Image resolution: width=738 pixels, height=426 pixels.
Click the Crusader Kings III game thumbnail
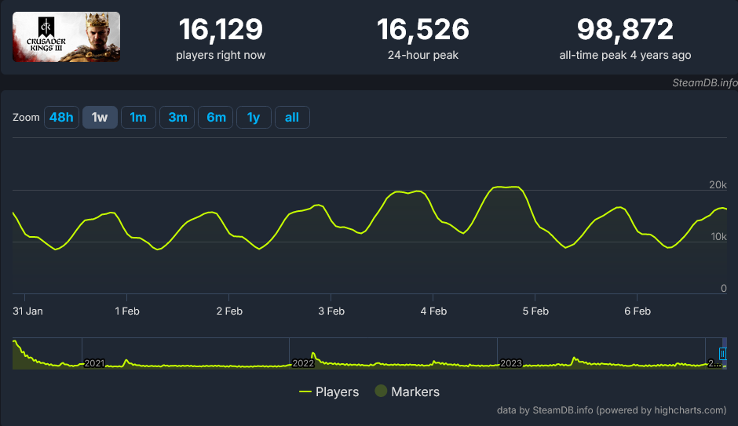click(67, 37)
